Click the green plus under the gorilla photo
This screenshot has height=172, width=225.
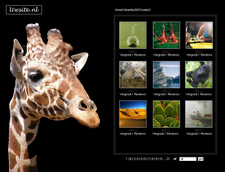(x=197, y=91)
